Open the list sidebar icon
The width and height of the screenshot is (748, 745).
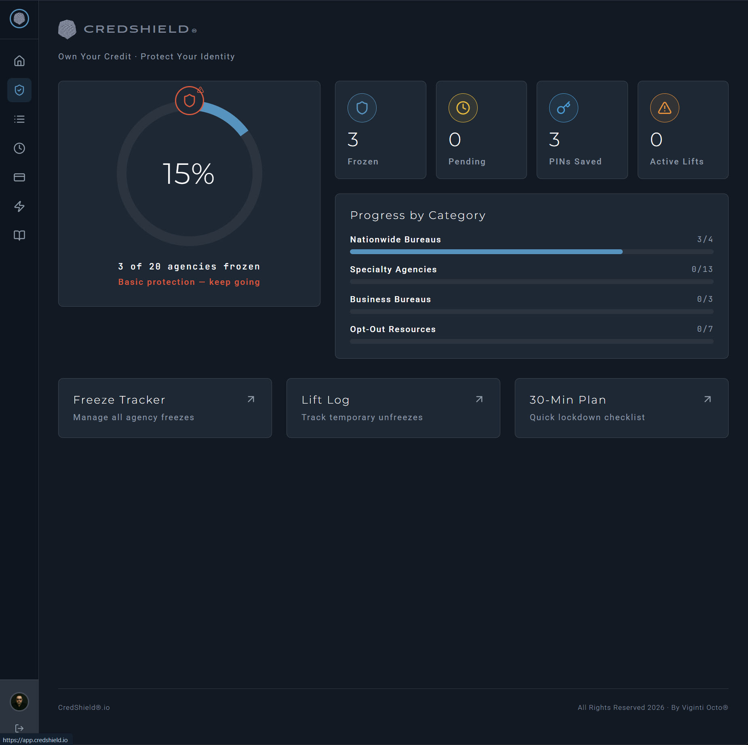(19, 119)
